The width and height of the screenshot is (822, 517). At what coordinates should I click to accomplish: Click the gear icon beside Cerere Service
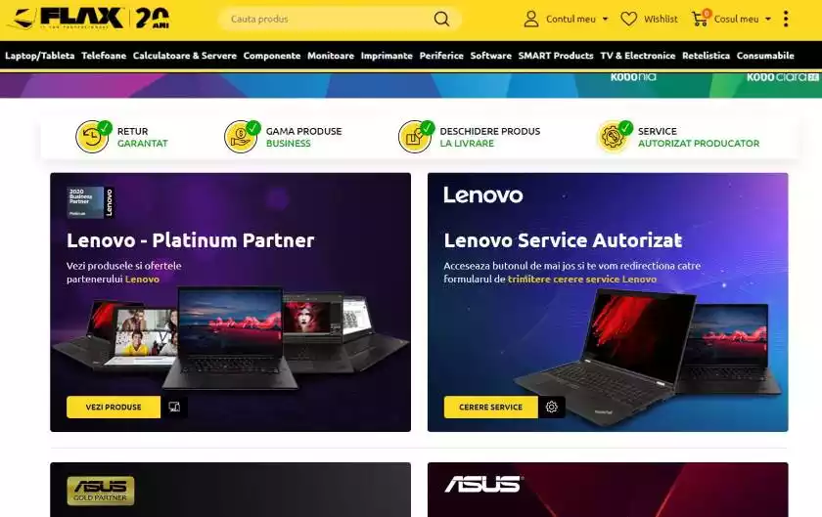point(552,407)
